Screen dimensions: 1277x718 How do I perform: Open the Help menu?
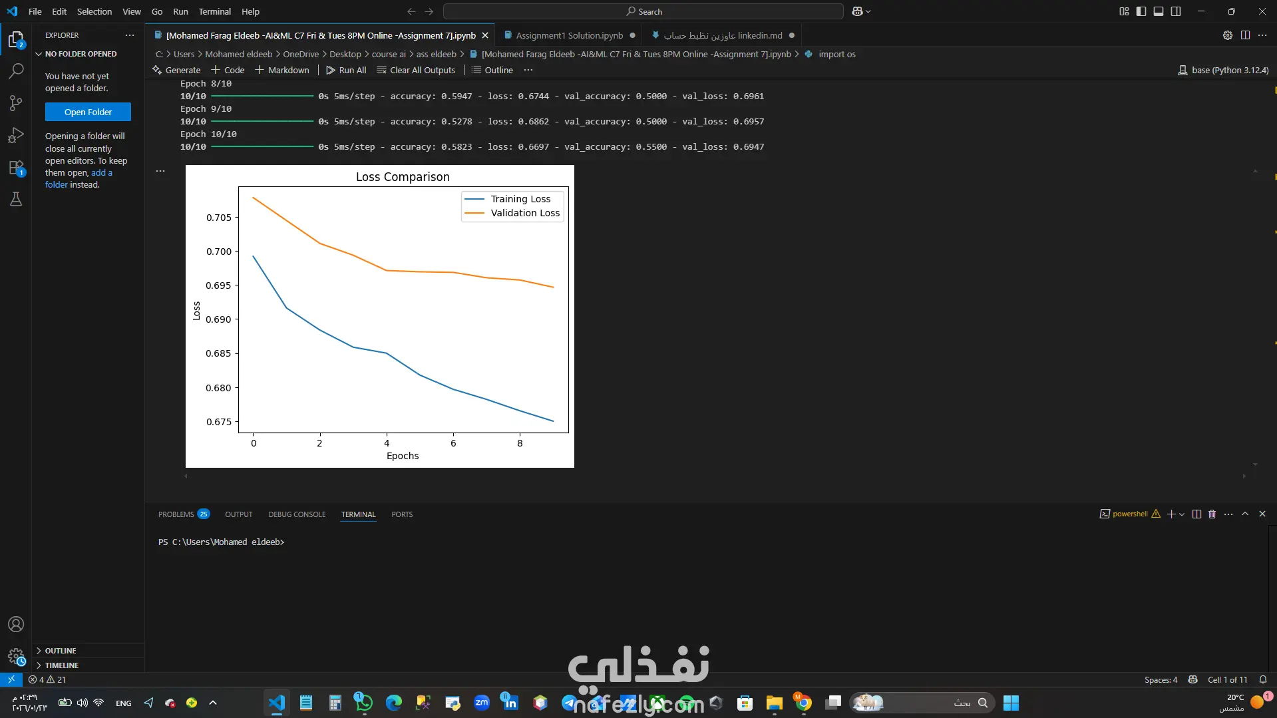point(251,11)
